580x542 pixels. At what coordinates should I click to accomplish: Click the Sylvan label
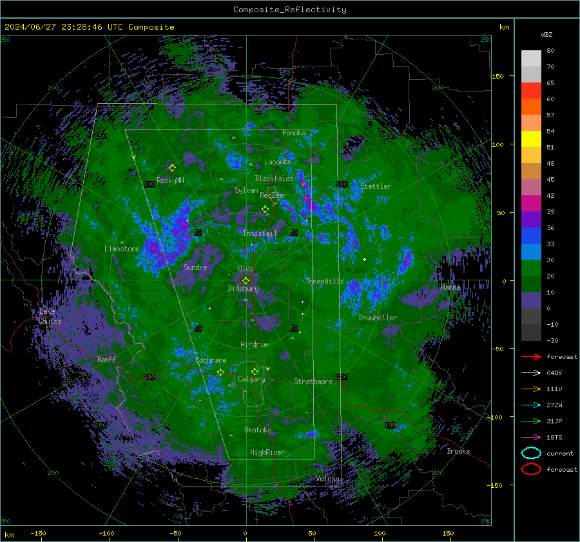coord(246,190)
